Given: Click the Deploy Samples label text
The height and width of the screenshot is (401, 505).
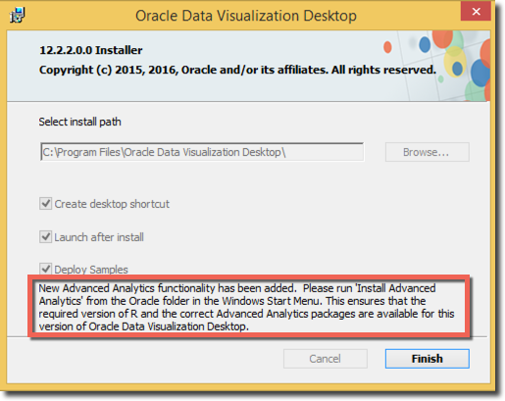Looking at the screenshot, I should [91, 270].
